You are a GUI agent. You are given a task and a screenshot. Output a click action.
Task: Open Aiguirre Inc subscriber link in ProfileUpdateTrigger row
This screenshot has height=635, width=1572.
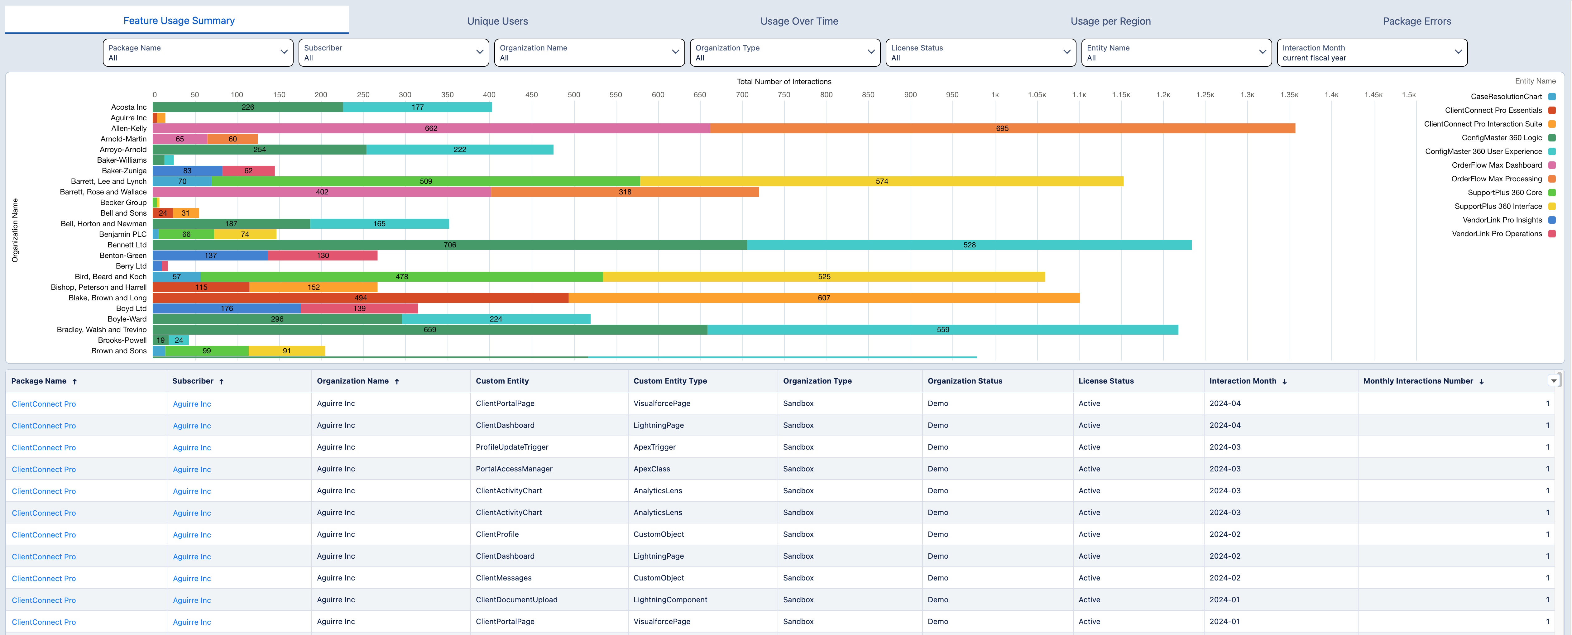pos(192,448)
